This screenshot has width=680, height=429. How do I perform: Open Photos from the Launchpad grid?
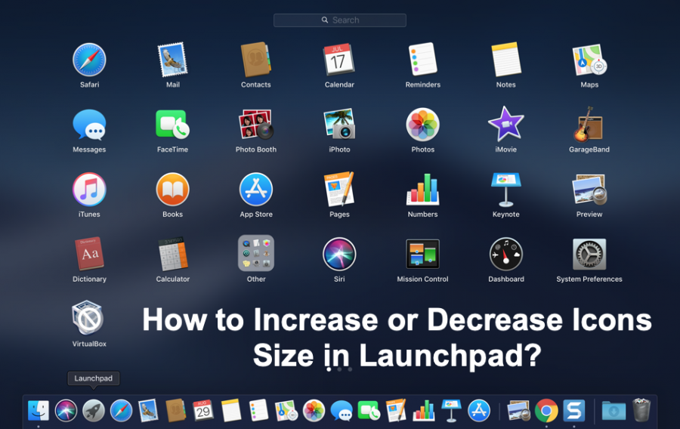coord(423,125)
